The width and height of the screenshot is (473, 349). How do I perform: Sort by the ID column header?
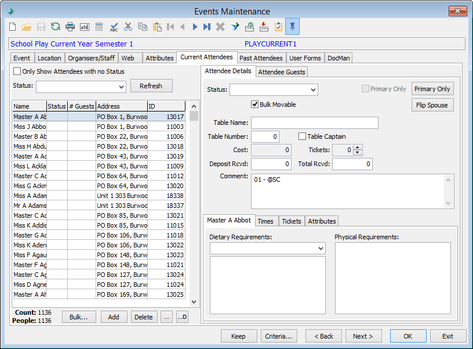pos(166,106)
